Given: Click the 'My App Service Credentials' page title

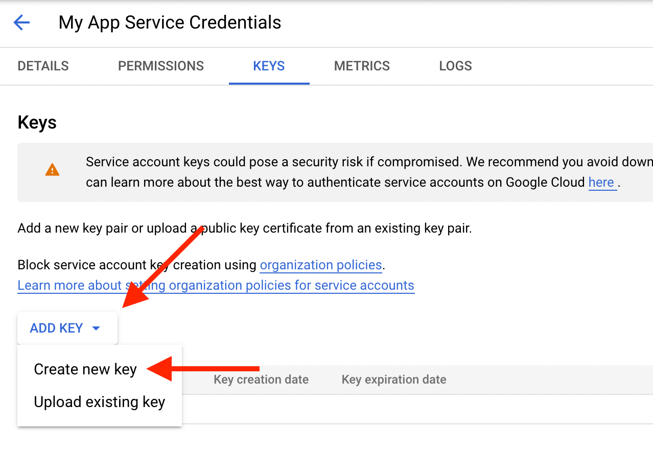Looking at the screenshot, I should tap(170, 22).
